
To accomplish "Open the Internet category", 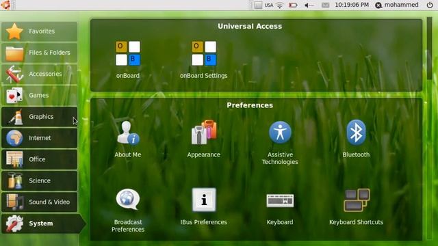I will coord(40,138).
